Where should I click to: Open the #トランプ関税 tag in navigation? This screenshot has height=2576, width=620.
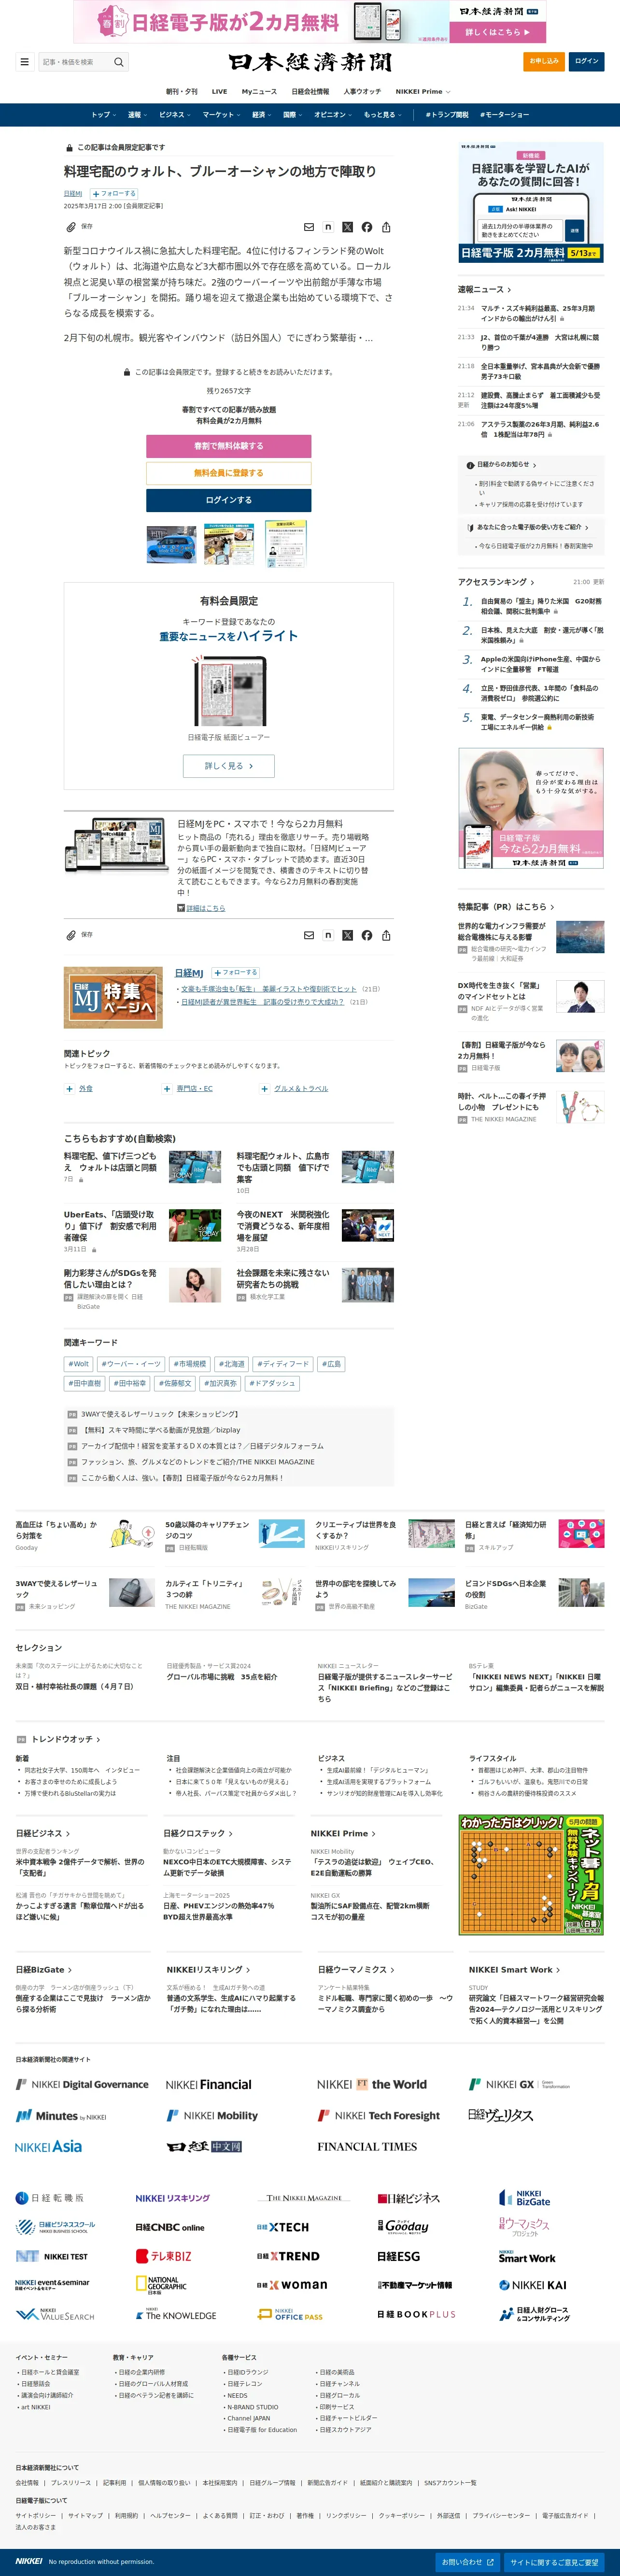(447, 115)
